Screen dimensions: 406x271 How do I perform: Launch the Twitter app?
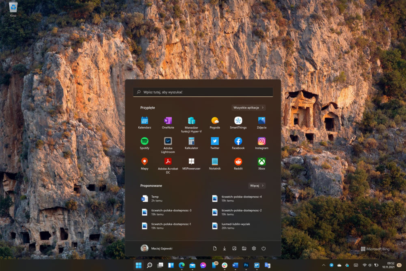215,143
